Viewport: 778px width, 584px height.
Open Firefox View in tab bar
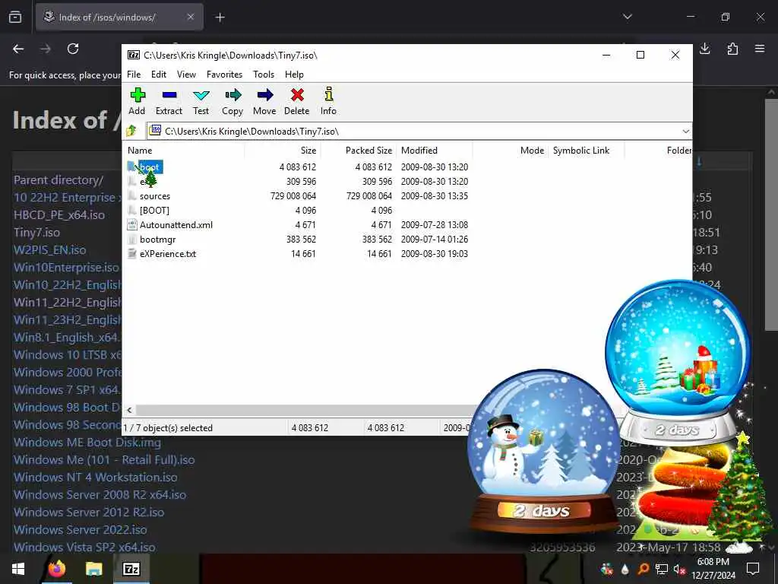pos(15,17)
